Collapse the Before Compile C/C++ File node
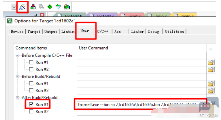 (x=18, y=55)
